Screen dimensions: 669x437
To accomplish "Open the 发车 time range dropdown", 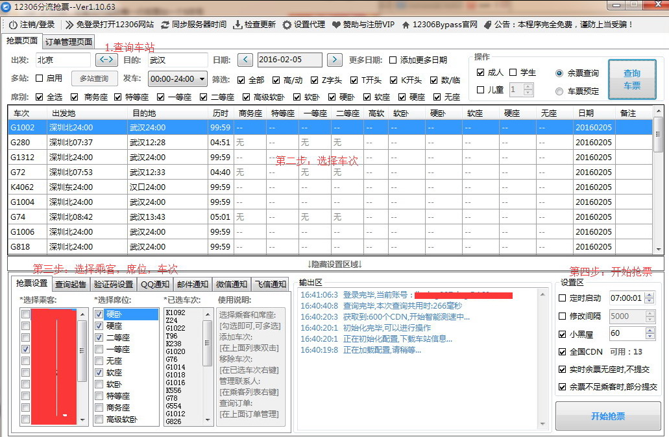I will point(178,79).
